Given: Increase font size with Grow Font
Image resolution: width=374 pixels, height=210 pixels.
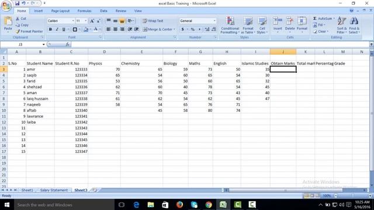Looking at the screenshot, I should coord(92,21).
